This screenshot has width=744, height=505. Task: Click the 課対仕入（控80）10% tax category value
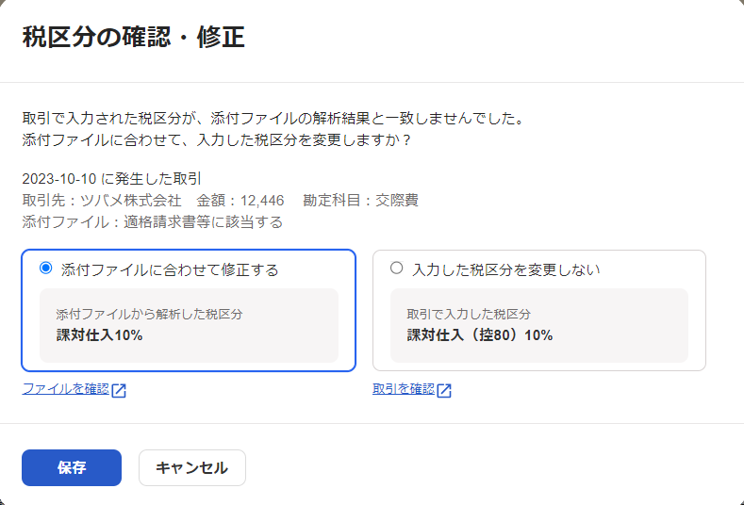point(480,335)
